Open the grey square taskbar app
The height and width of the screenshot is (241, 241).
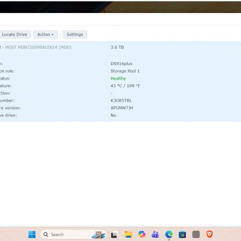(196, 234)
